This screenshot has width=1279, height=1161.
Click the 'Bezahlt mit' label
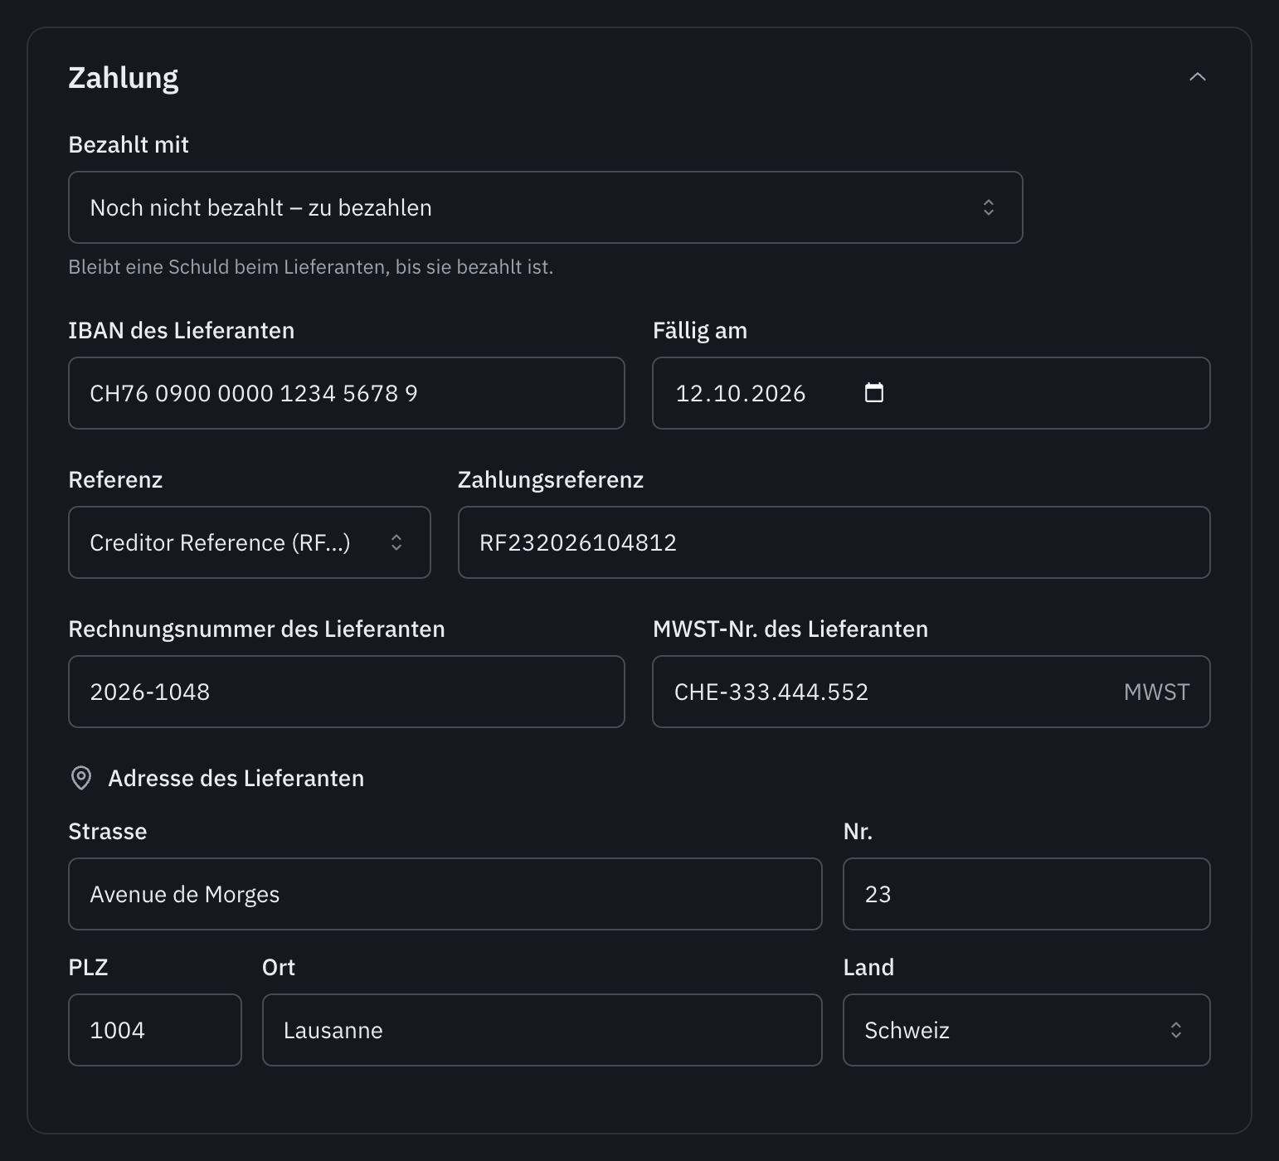tap(129, 144)
